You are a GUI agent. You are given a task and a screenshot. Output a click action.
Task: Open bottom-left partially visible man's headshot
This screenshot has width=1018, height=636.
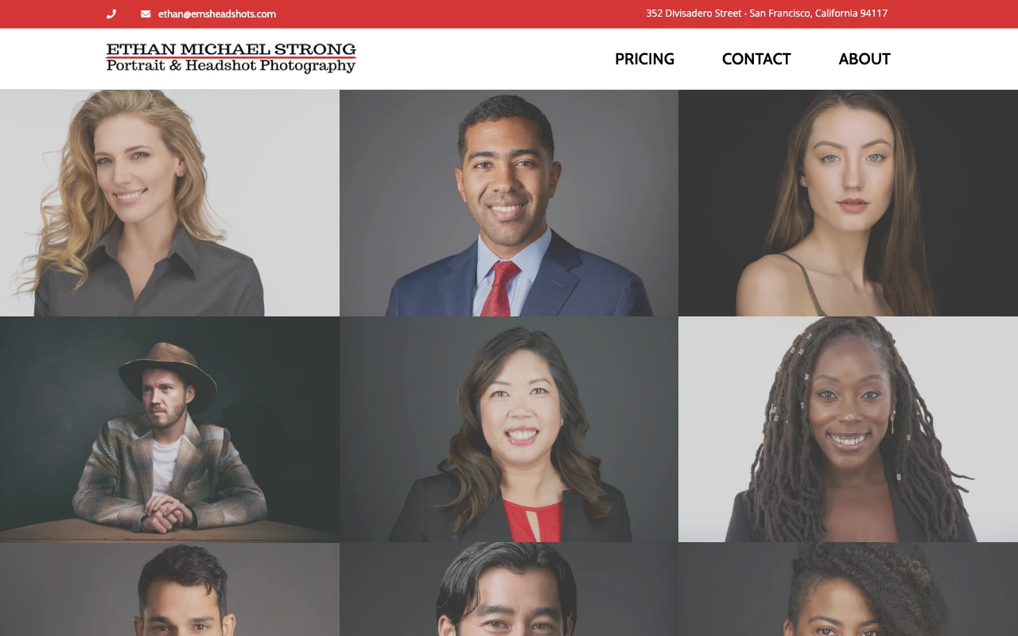pos(169,589)
